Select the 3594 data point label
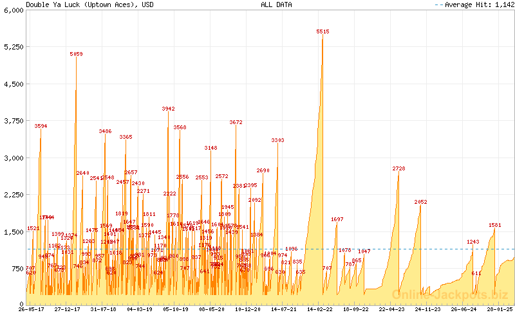The image size is (515, 315). coord(41,126)
